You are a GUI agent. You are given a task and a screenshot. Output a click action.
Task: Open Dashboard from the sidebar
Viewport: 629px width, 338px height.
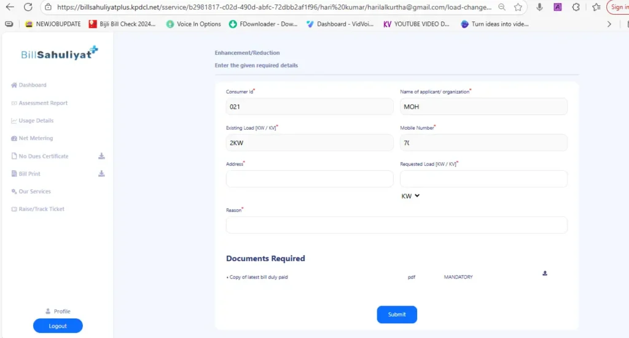tap(32, 85)
